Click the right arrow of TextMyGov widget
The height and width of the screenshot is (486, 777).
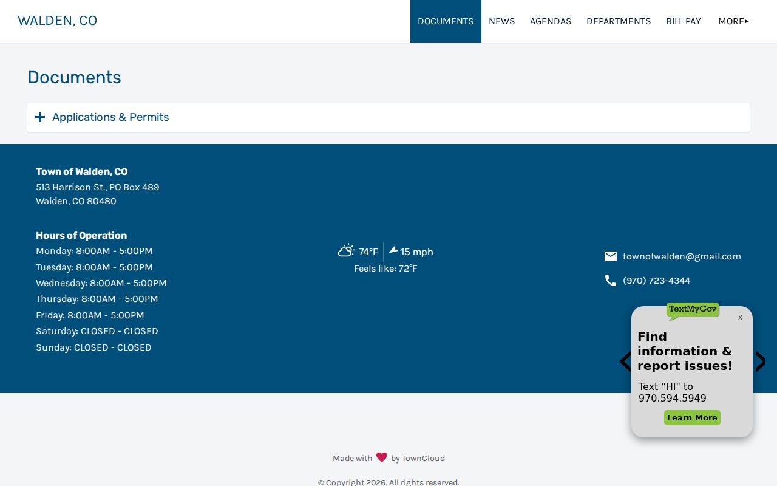(760, 362)
